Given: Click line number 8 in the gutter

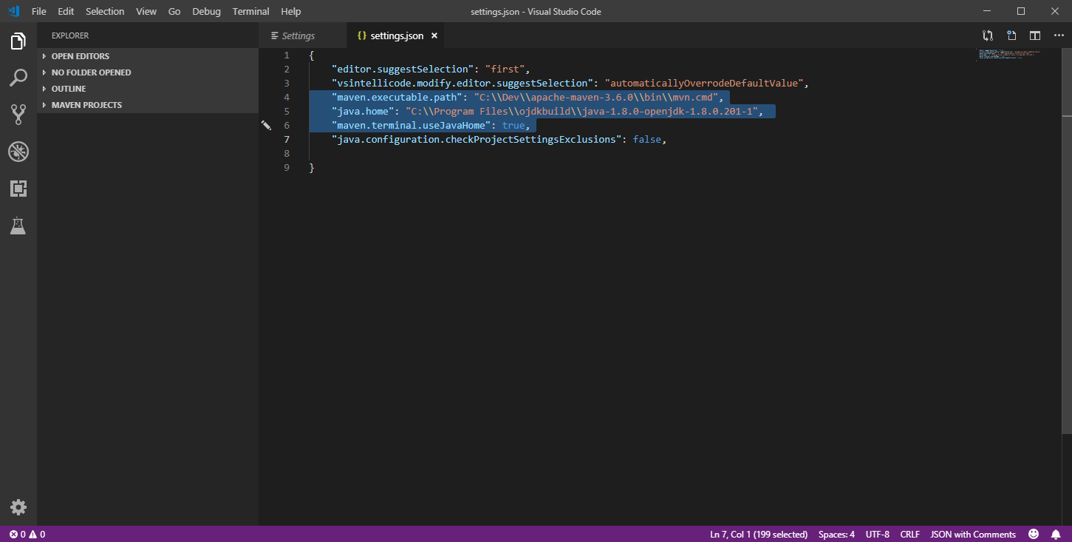Looking at the screenshot, I should pos(287,153).
